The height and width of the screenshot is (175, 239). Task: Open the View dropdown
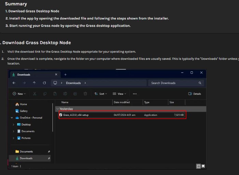click(119, 94)
